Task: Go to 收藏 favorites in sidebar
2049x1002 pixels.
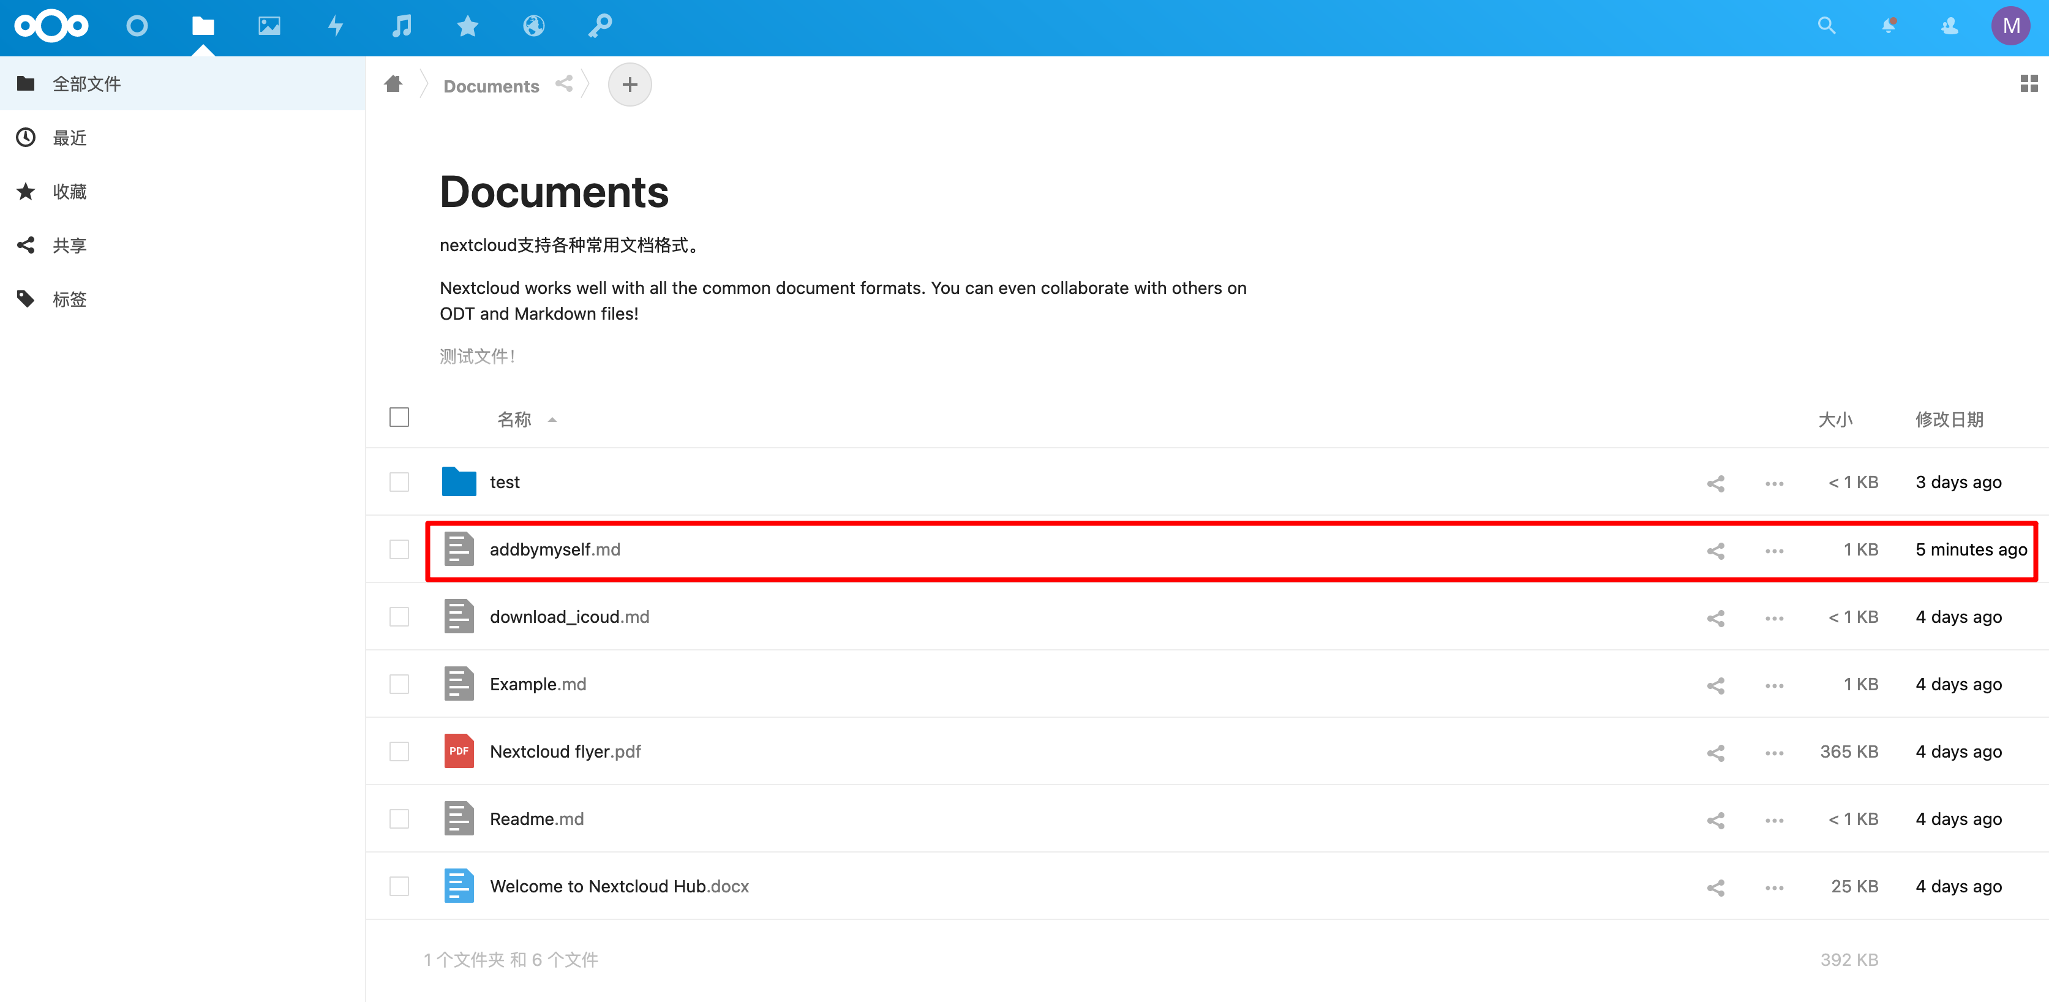Action: coord(70,192)
